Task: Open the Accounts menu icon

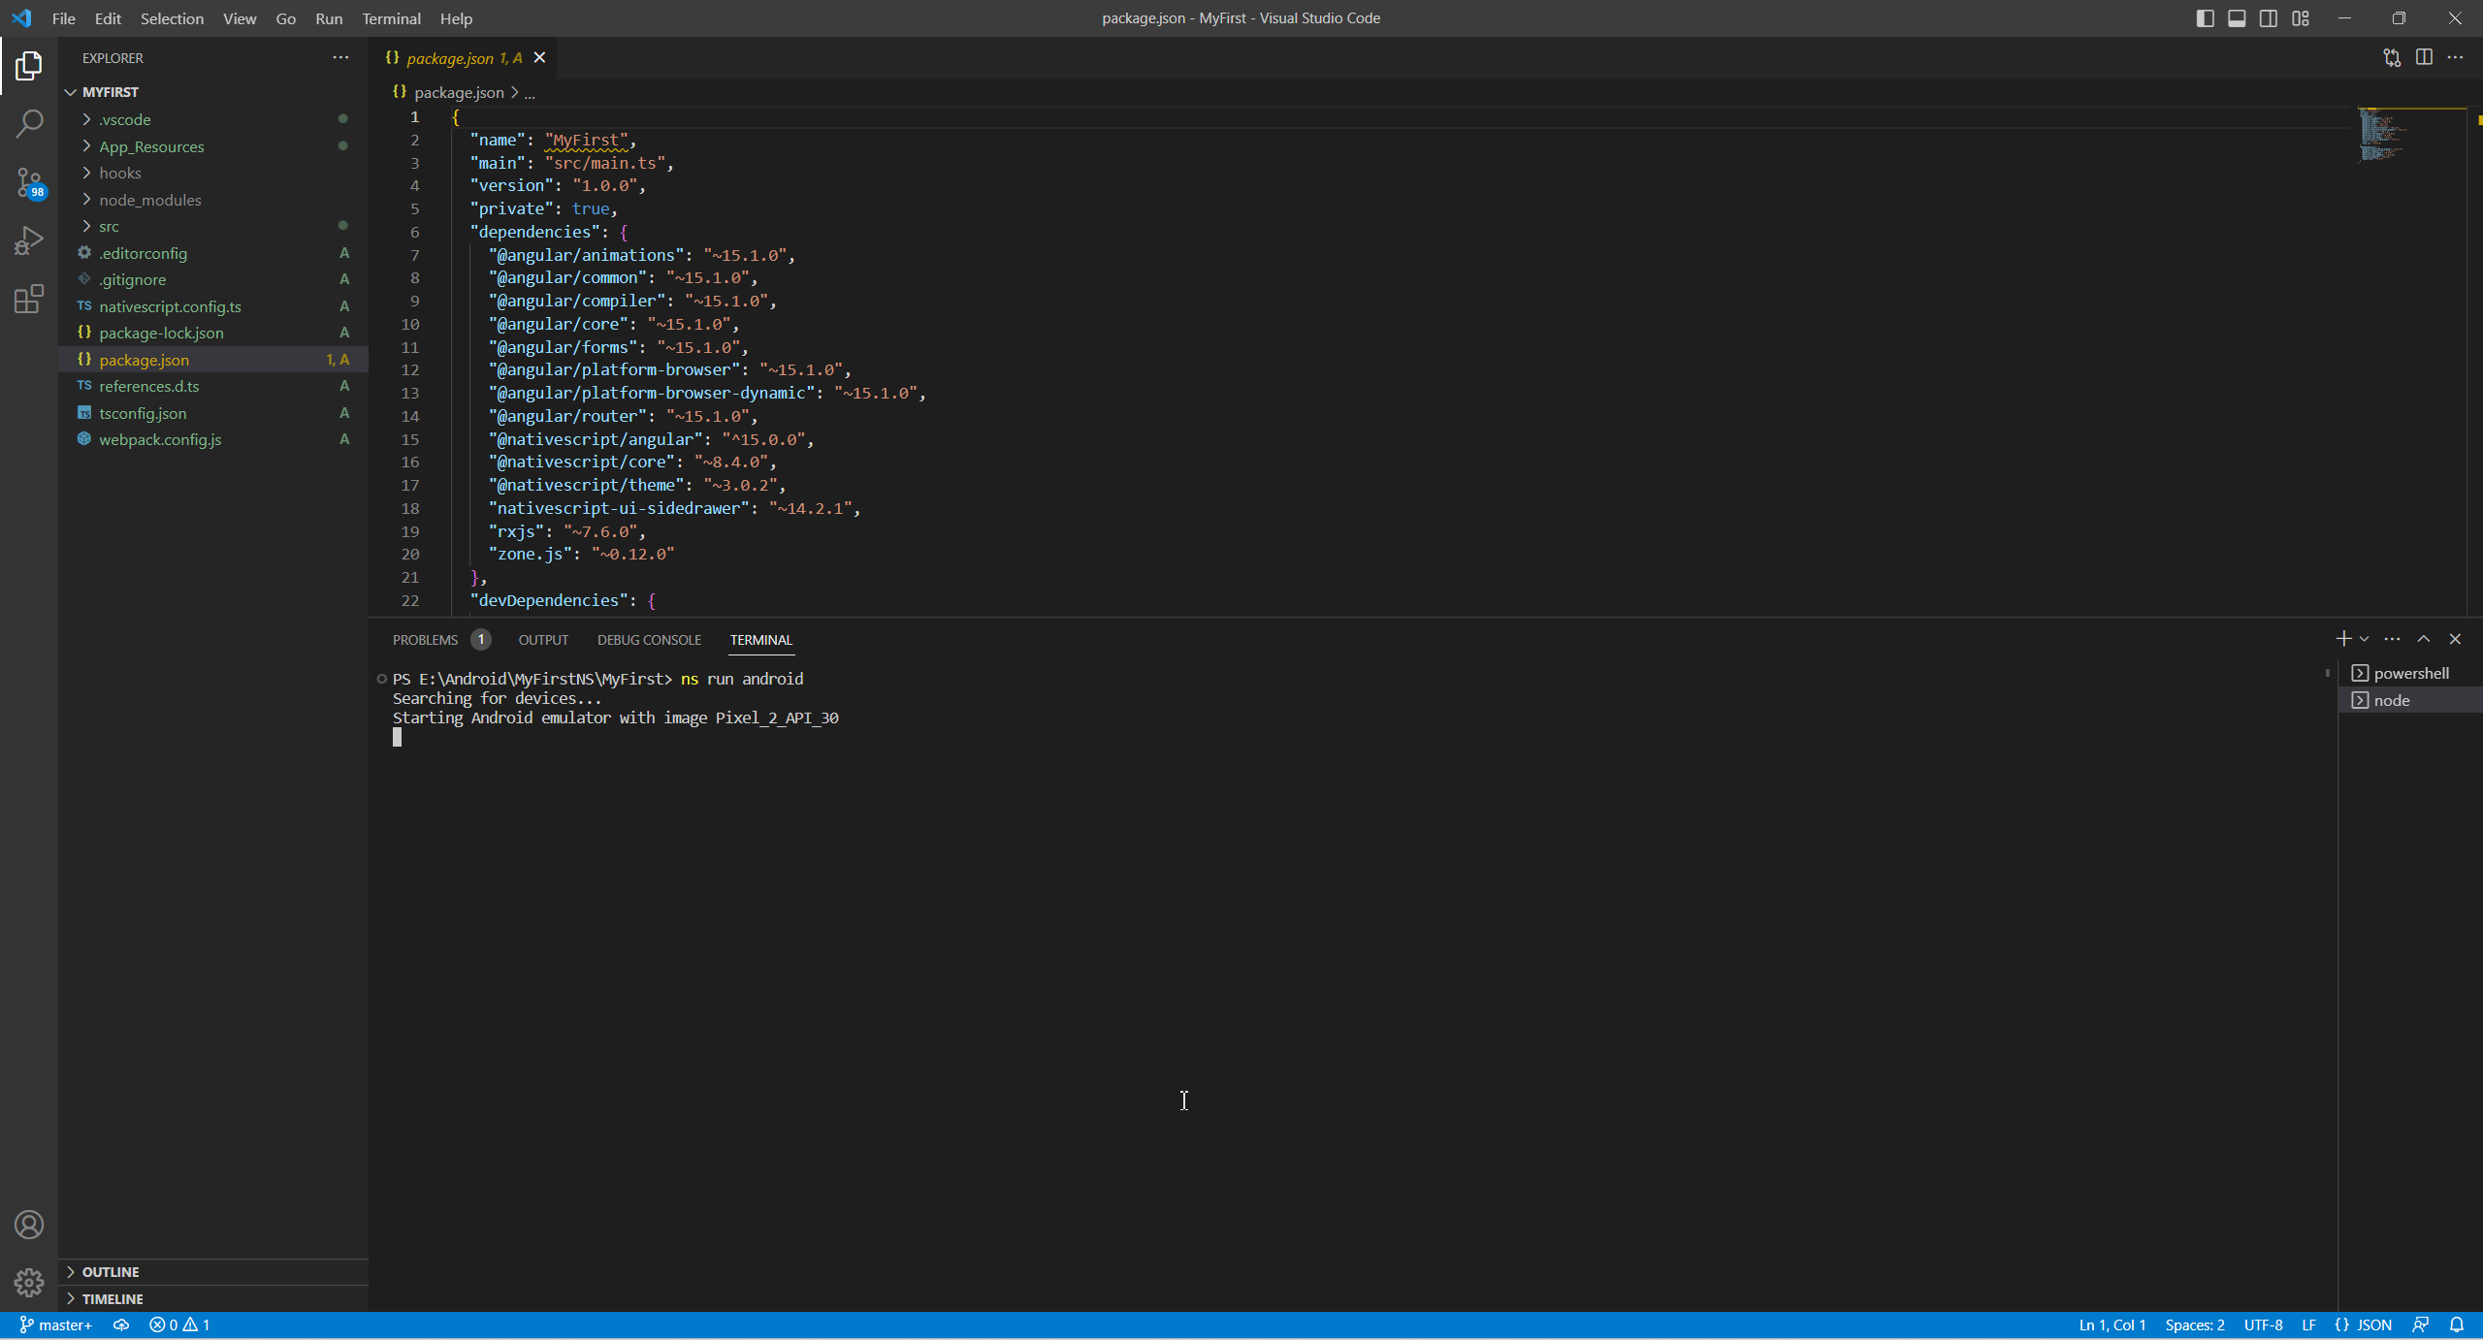Action: 29,1225
